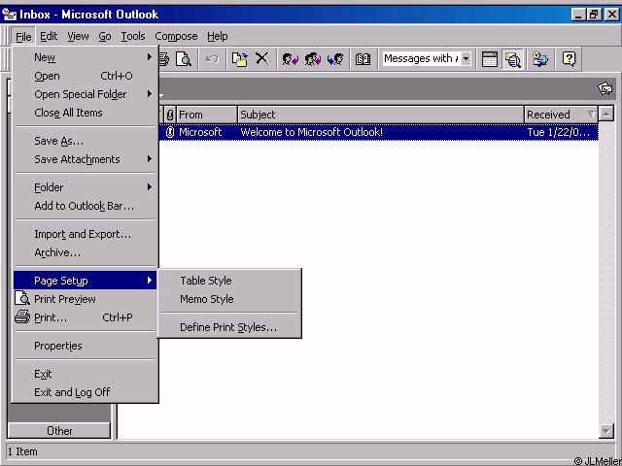Viewport: 622px width, 466px height.
Task: Close the open File menu via its title
Action: click(23, 37)
